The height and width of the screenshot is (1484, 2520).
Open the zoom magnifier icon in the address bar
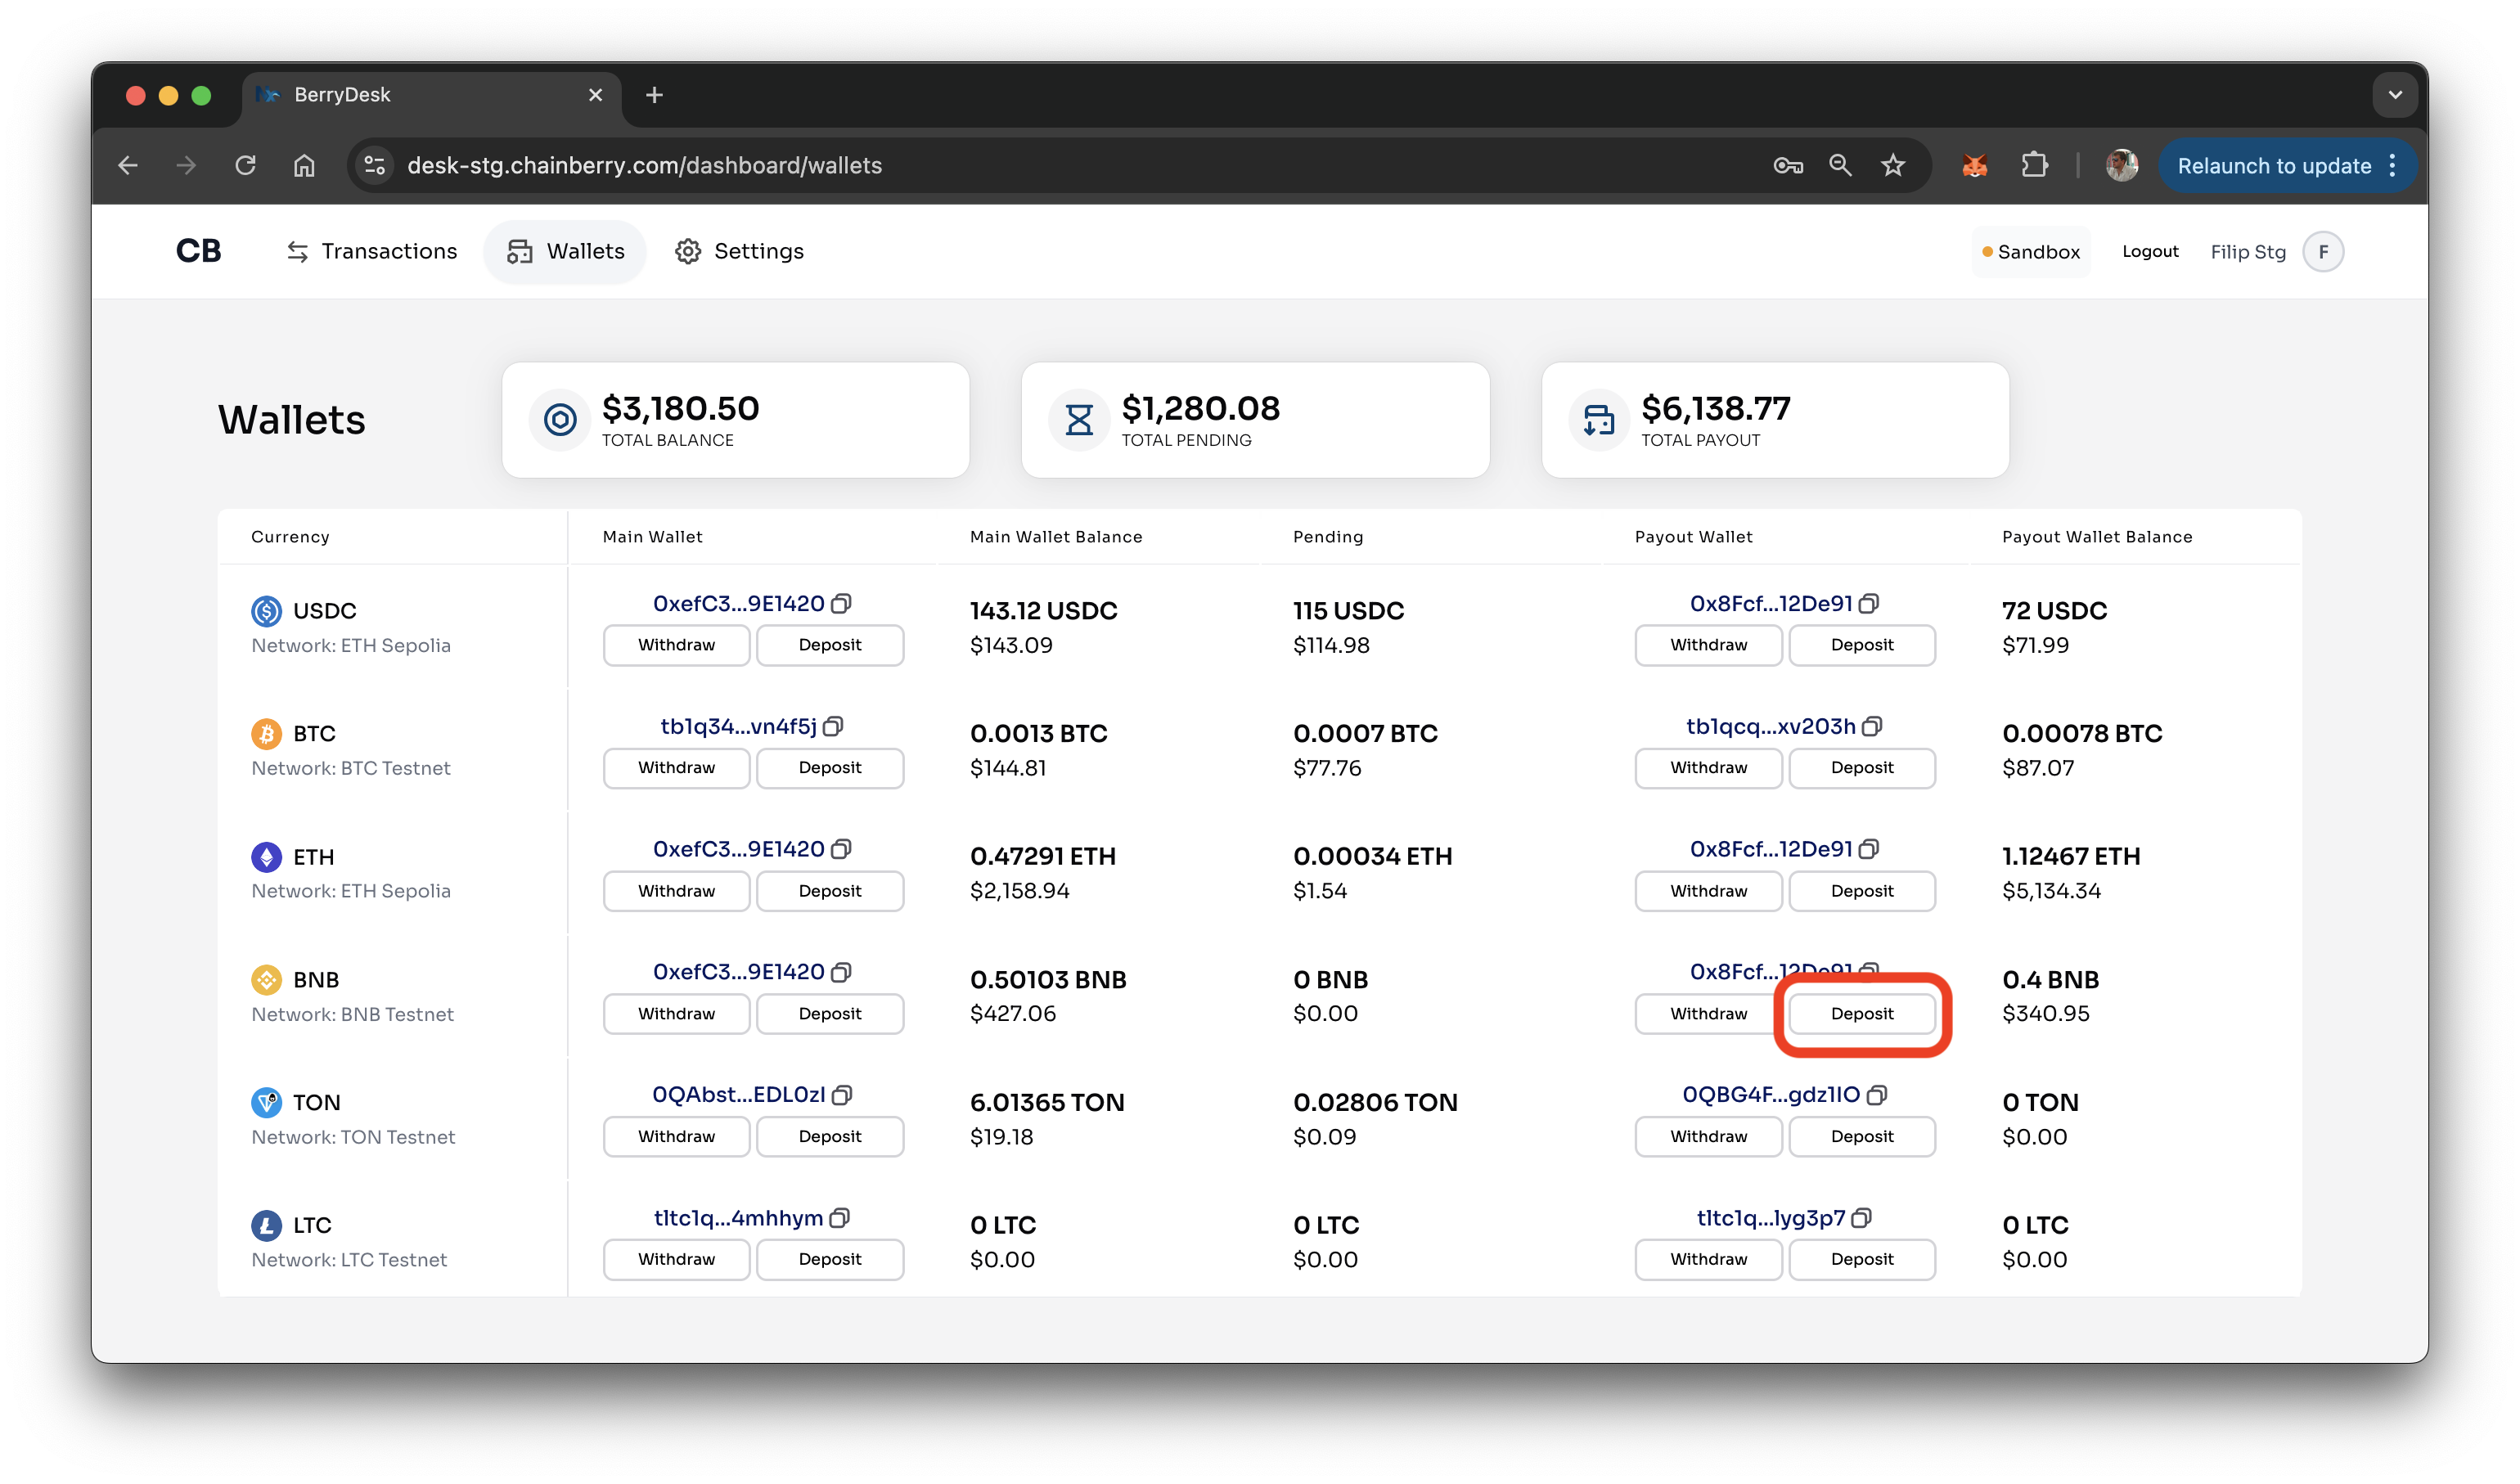[x=1840, y=166]
